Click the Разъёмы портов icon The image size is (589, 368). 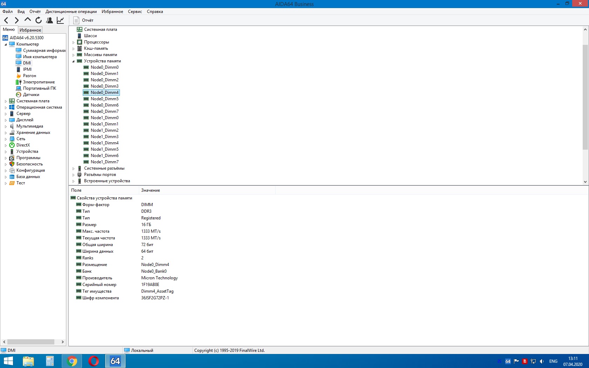80,175
